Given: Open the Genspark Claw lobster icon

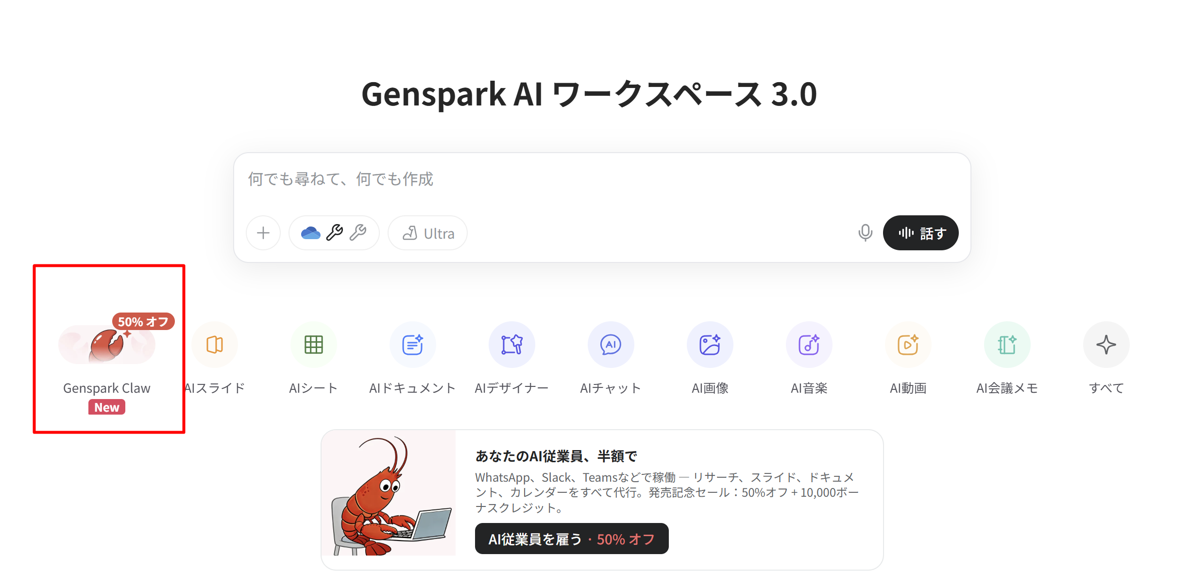Looking at the screenshot, I should (x=107, y=345).
